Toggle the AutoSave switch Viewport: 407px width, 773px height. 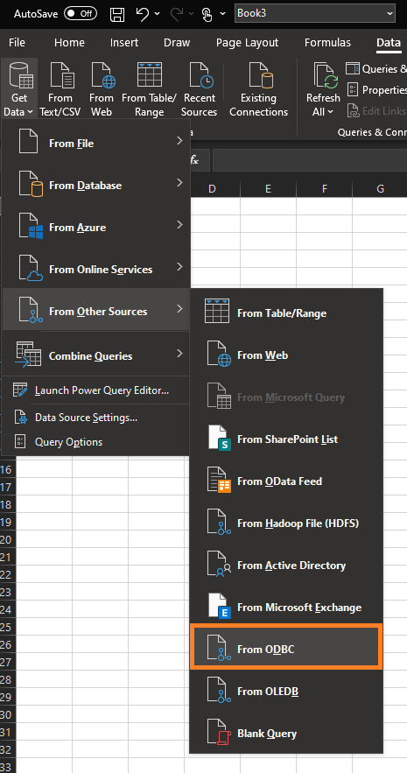(x=81, y=13)
